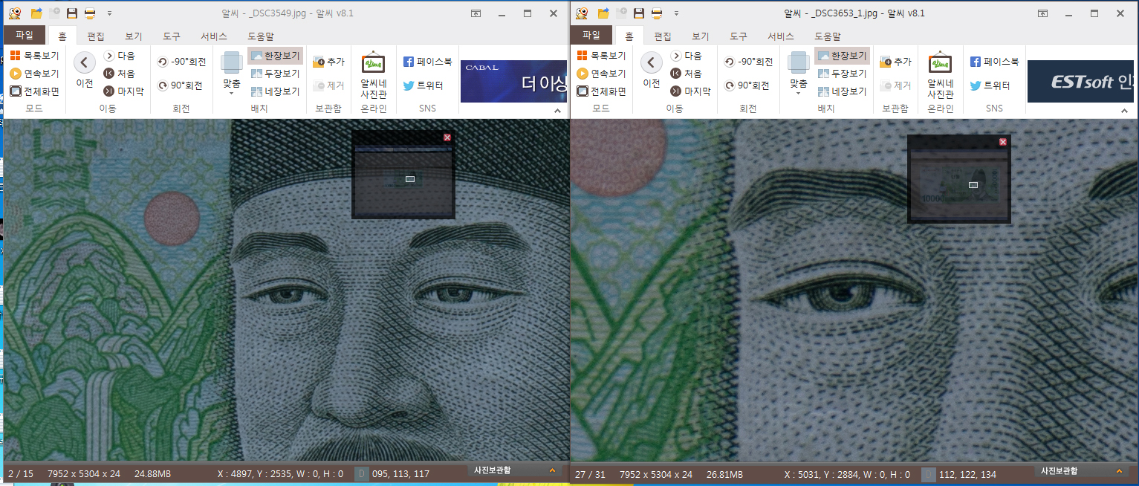This screenshot has height=486, width=1139.
Task: Switch to the 도움말 tab in the _DSC3549.jpg window
Action: (x=261, y=36)
